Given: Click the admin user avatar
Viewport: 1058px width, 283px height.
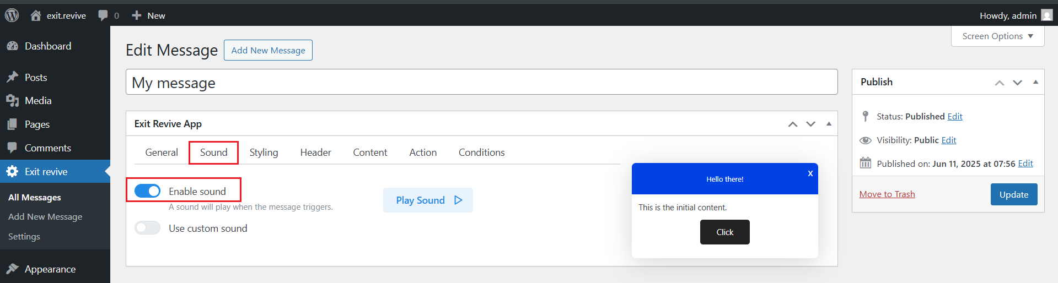Looking at the screenshot, I should tap(1046, 15).
